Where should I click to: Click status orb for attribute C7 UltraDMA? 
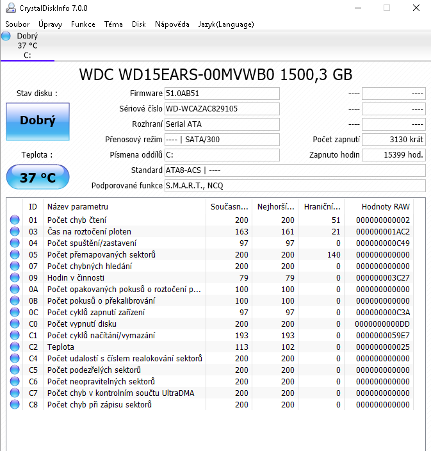15,393
